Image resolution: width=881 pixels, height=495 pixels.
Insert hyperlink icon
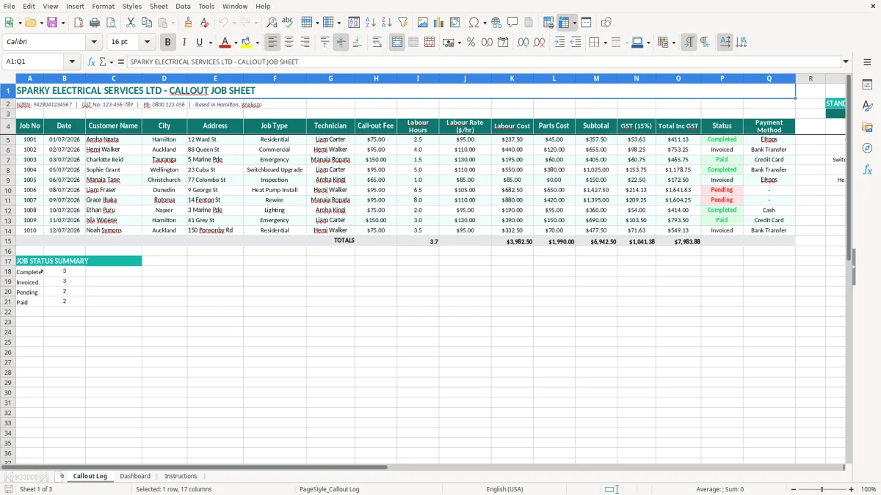click(496, 23)
